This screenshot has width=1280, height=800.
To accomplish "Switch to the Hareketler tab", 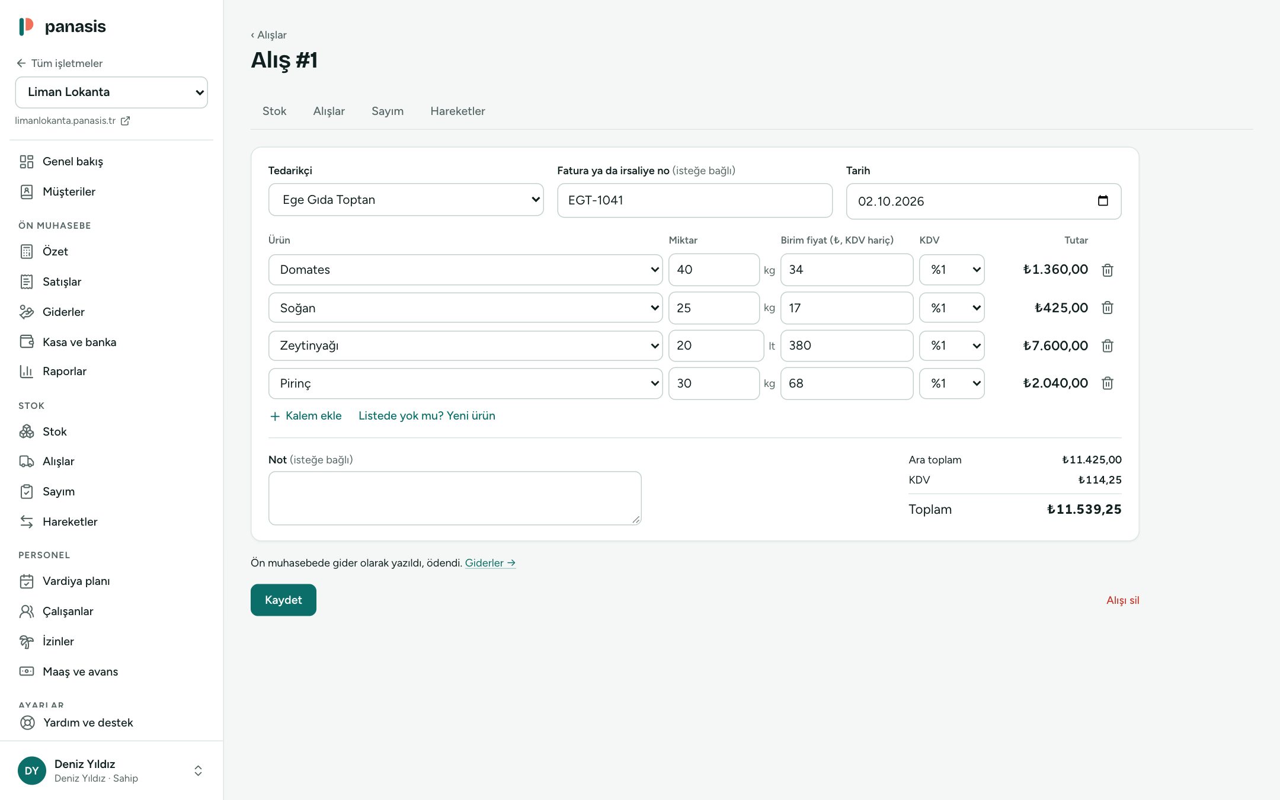I will (457, 111).
